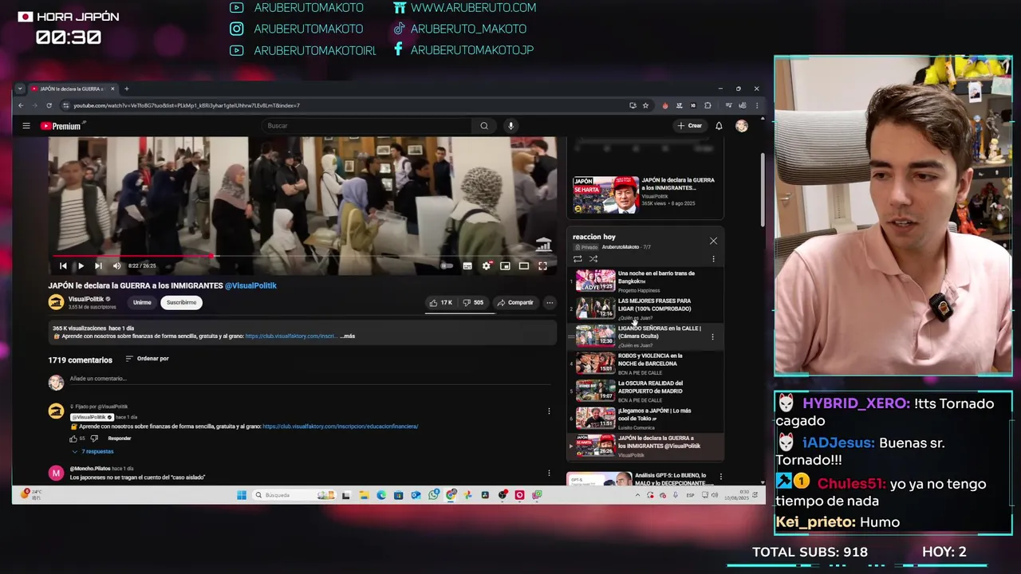Select ¡Llegamos a JAPÓN! playlist video
Viewport: 1021px width, 574px height.
click(646, 419)
